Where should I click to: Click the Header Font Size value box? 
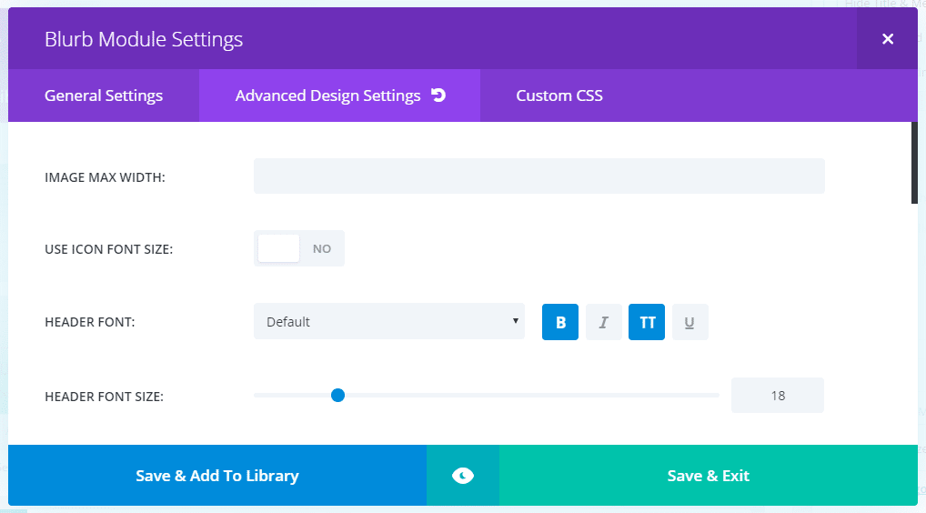pyautogui.click(x=777, y=396)
